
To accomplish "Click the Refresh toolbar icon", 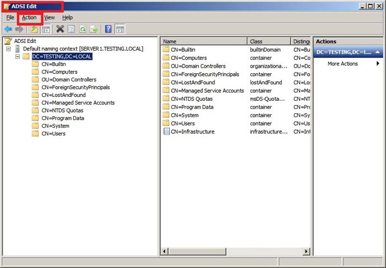I will (x=83, y=30).
